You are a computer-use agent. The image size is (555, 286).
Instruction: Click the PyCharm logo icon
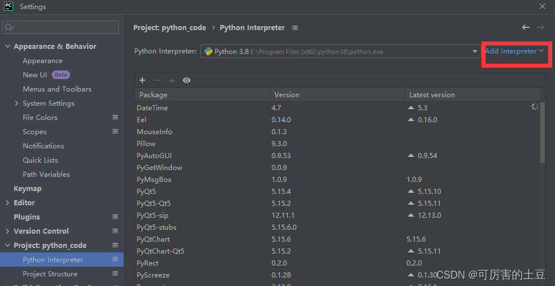[9, 7]
